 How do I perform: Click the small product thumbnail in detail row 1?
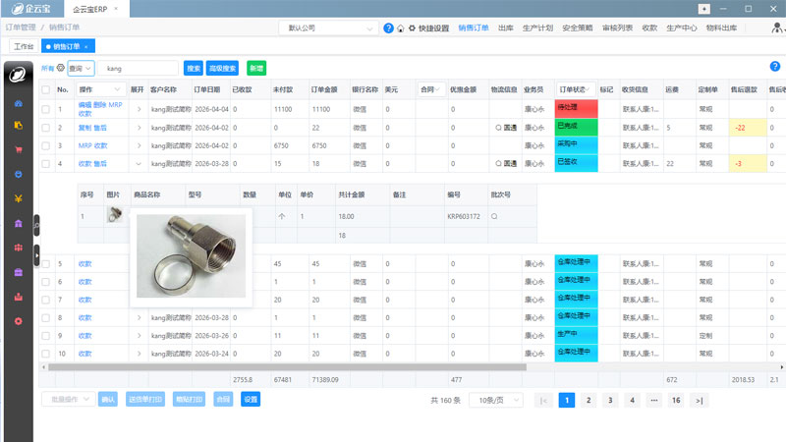point(115,214)
